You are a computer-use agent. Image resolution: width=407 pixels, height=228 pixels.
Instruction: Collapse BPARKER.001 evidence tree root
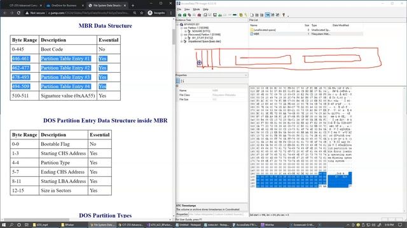tap(177, 24)
